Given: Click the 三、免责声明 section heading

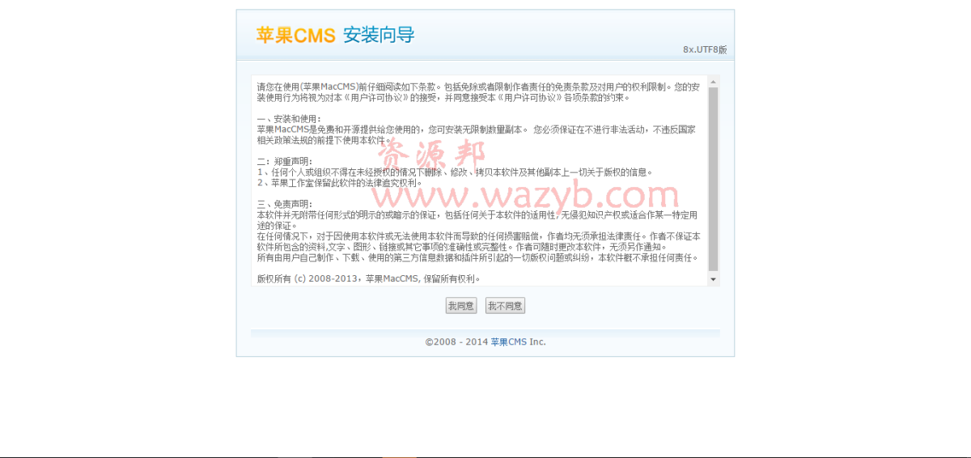Looking at the screenshot, I should point(285,204).
